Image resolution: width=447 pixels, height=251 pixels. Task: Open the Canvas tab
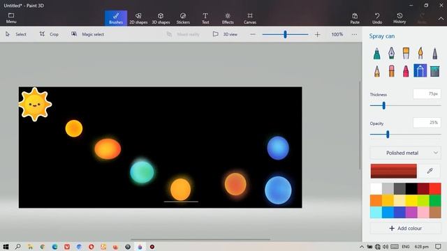pos(250,18)
